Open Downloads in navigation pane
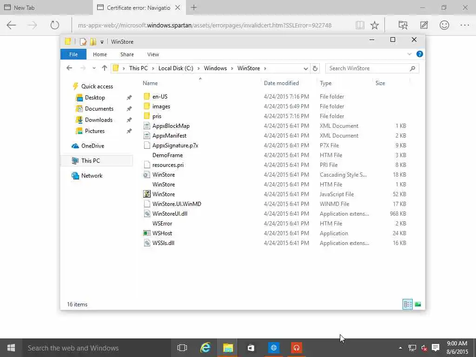The width and height of the screenshot is (476, 357). [x=99, y=120]
